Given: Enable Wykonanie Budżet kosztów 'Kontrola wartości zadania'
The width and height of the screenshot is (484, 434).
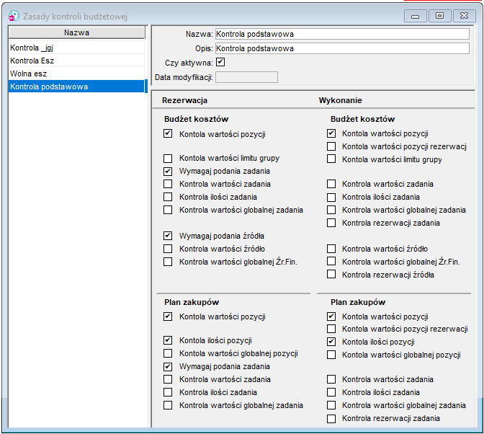Looking at the screenshot, I should pos(331,184).
